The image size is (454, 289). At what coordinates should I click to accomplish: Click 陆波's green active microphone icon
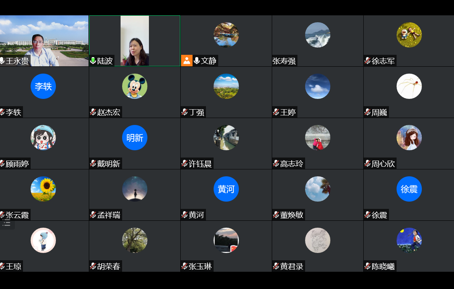93,61
